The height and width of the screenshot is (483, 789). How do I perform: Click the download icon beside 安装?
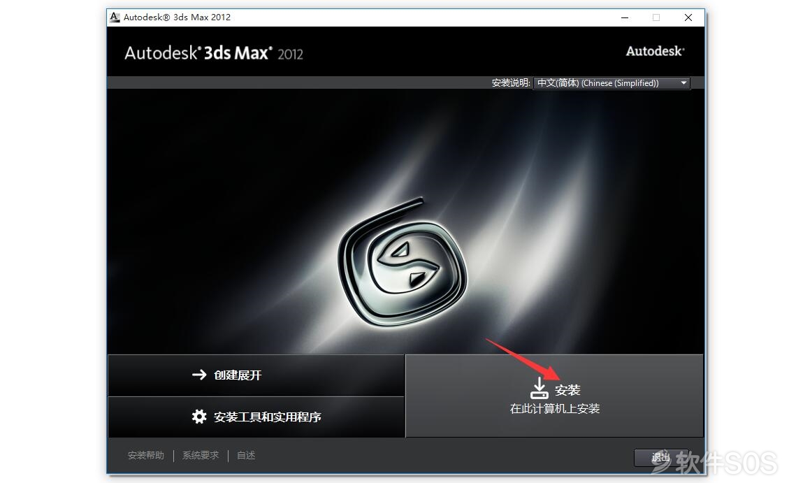pos(539,389)
